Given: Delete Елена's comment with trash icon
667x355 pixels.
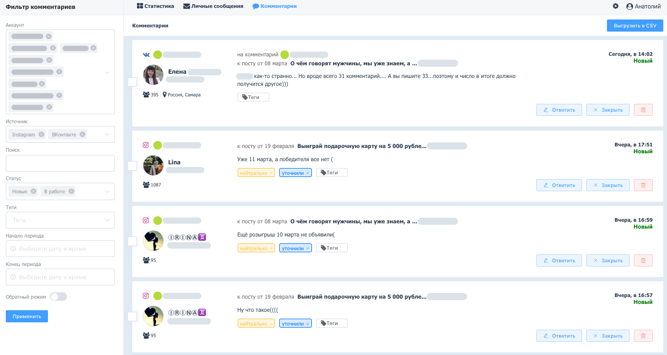Looking at the screenshot, I should click(643, 110).
